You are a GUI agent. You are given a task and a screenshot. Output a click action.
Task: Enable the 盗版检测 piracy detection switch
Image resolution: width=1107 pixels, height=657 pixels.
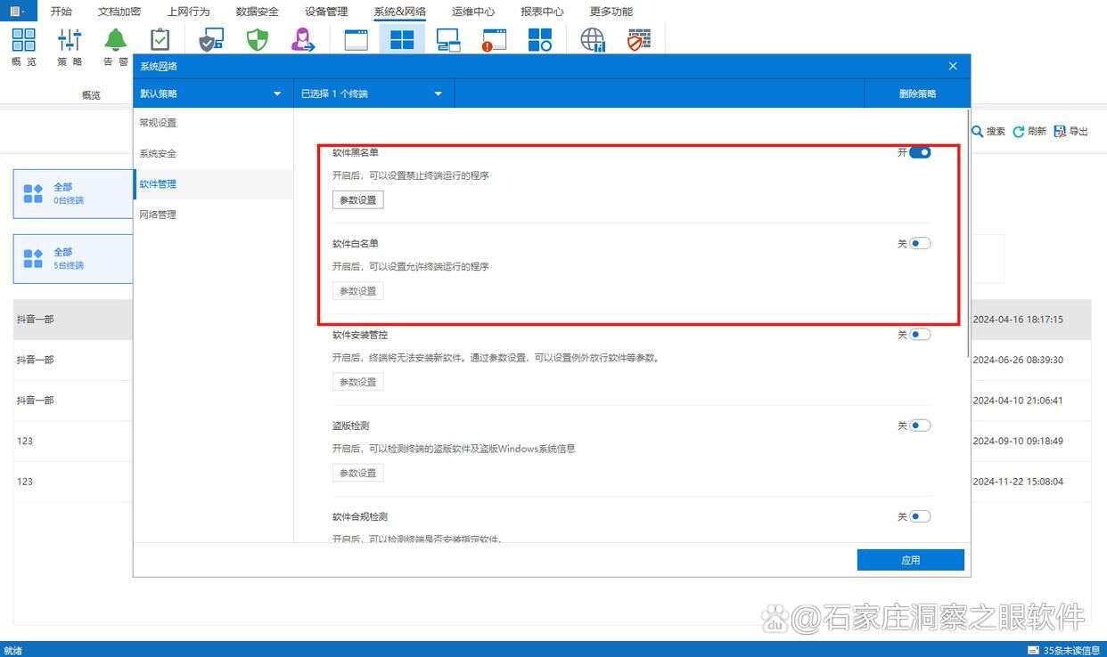click(x=919, y=425)
